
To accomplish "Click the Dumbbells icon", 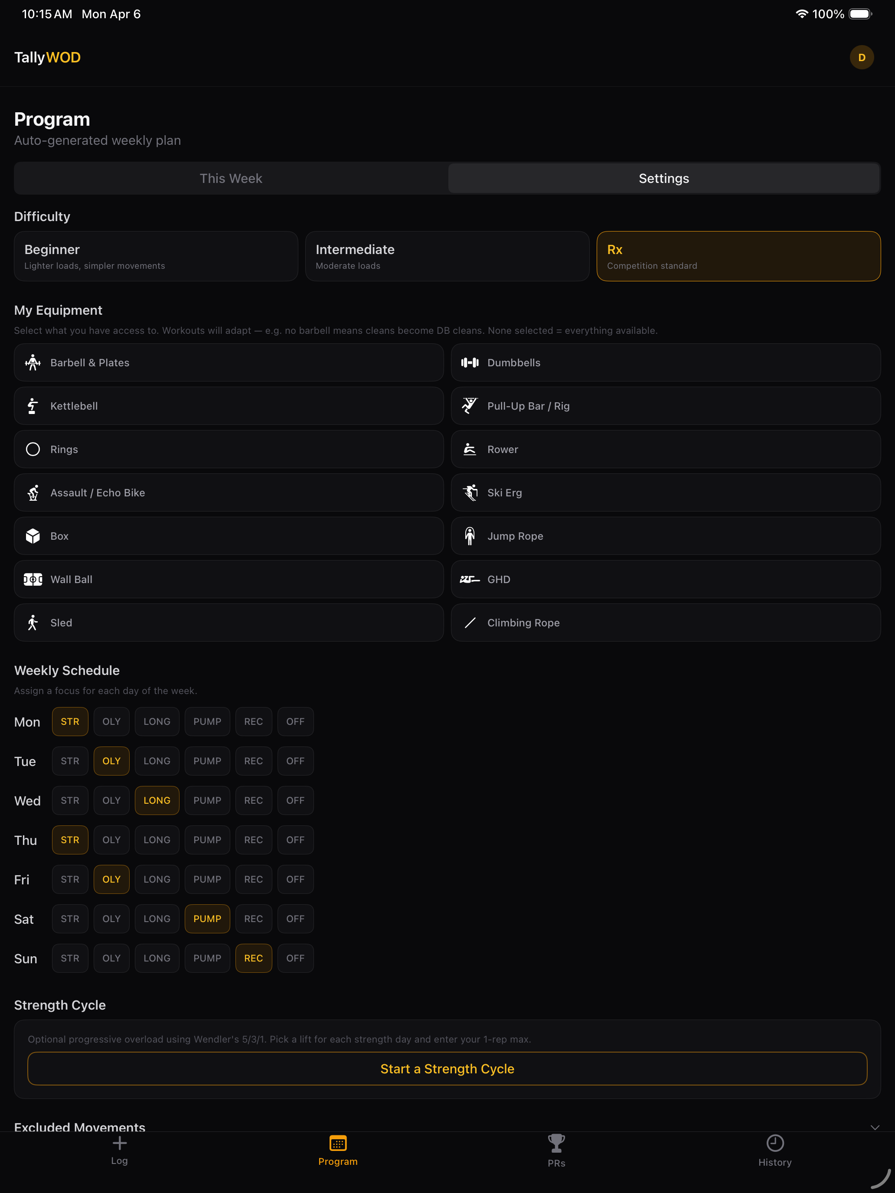I will (x=470, y=362).
